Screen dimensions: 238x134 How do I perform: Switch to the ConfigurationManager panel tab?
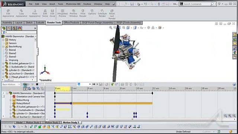point(14,28)
